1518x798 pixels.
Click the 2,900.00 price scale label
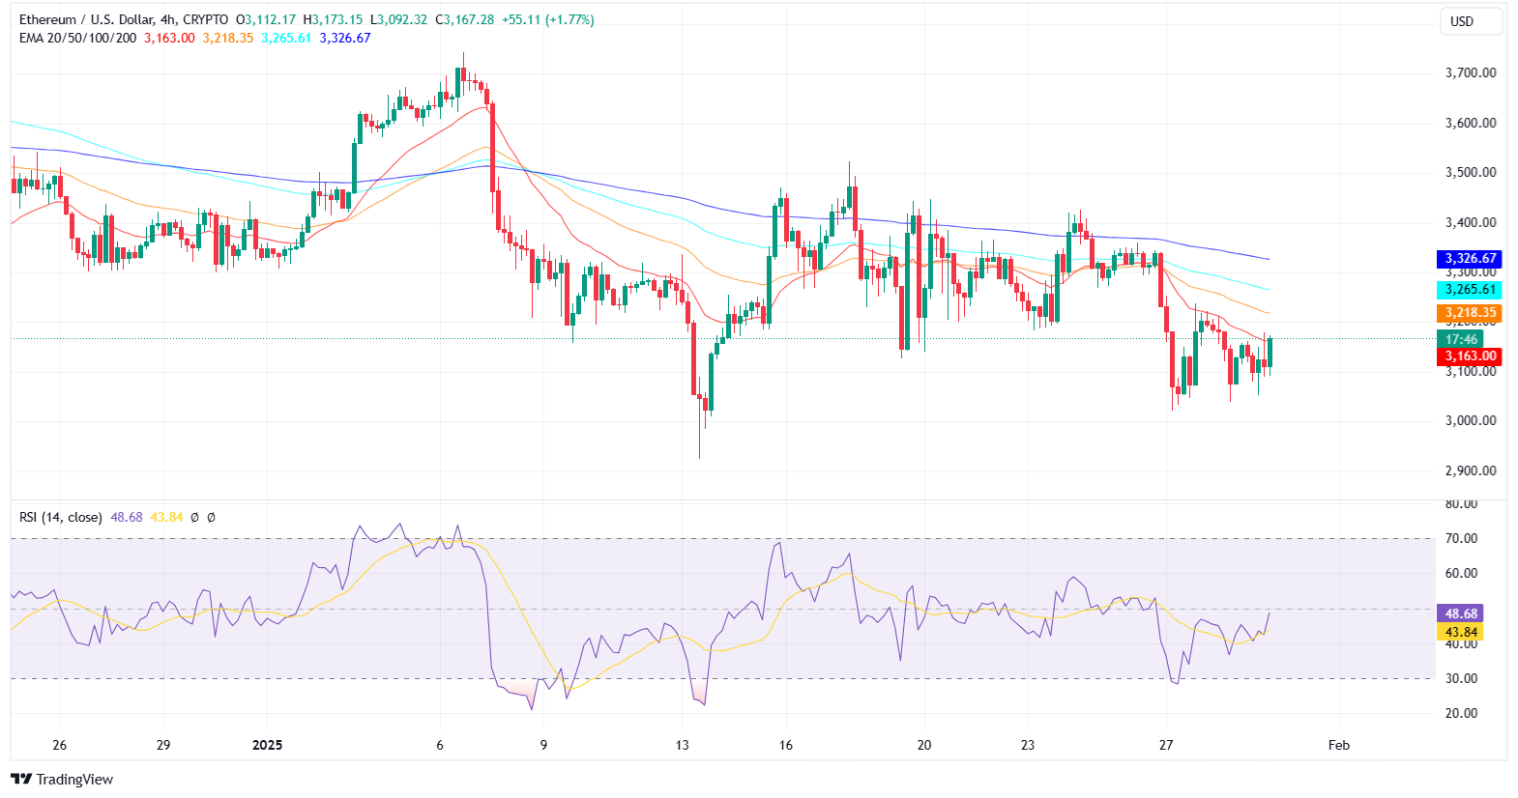point(1470,470)
